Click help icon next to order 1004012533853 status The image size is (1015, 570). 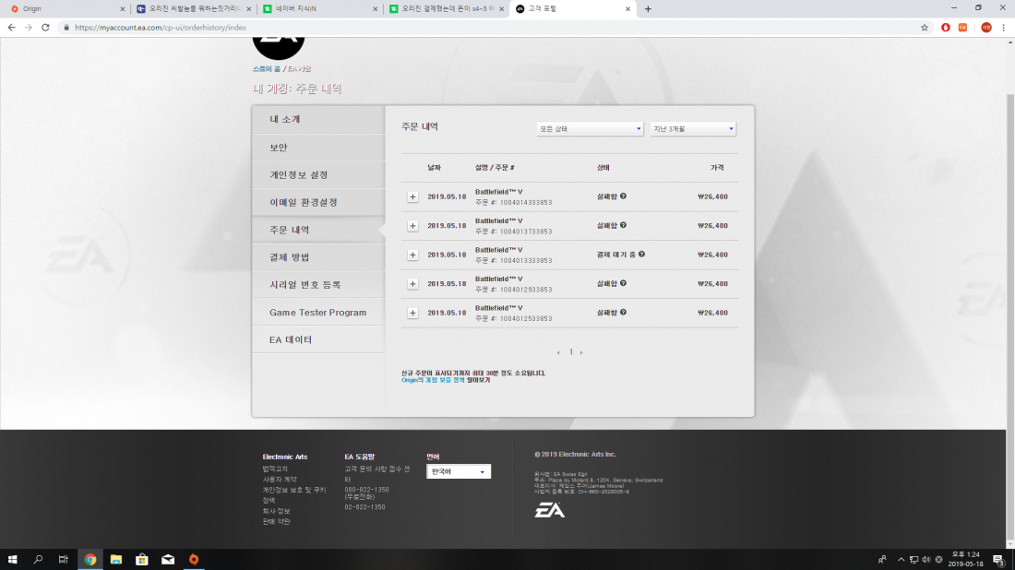pyautogui.click(x=624, y=313)
